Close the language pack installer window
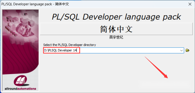Image resolution: width=195 pixels, height=93 pixels. tap(190, 4)
